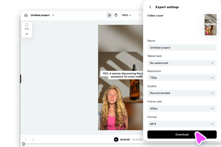Open the Watermark dropdown
The width and height of the screenshot is (221, 147).
tap(182, 63)
